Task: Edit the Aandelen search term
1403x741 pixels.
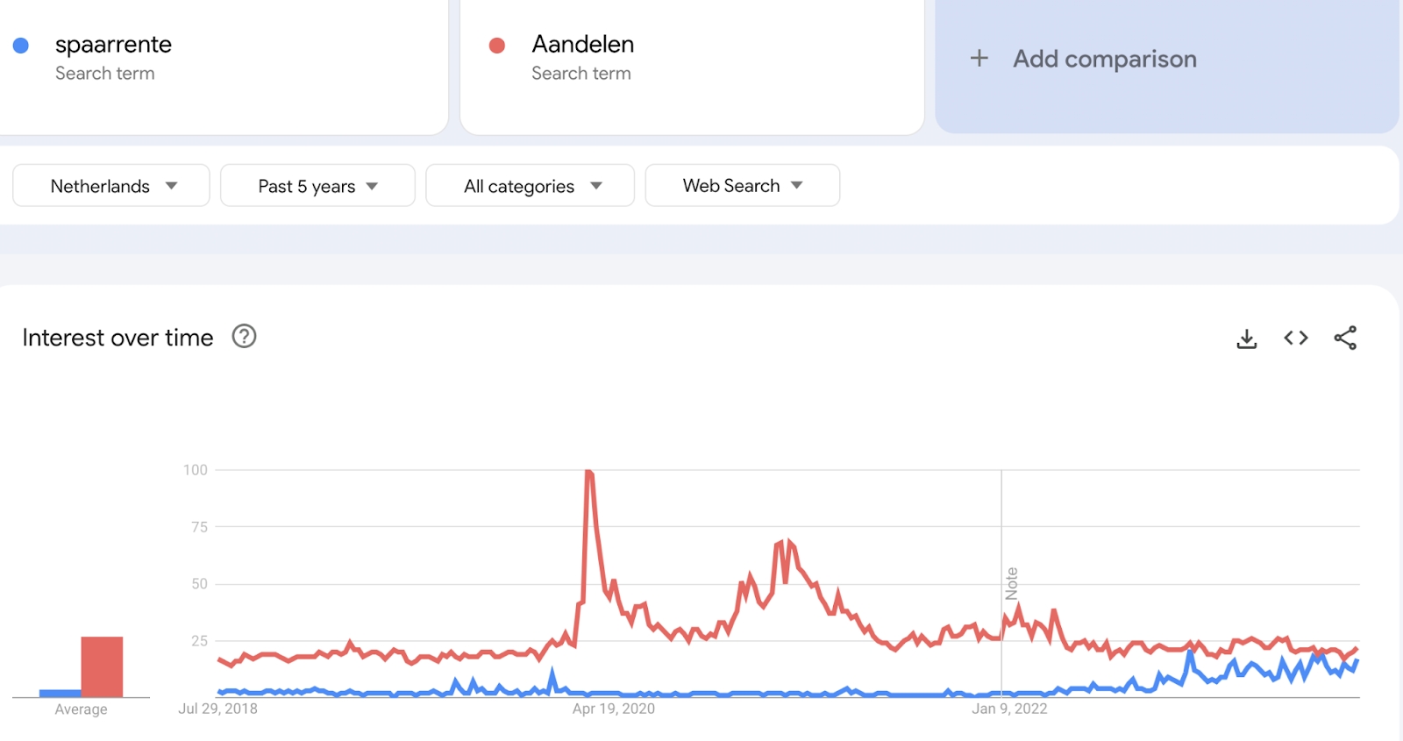Action: point(582,45)
